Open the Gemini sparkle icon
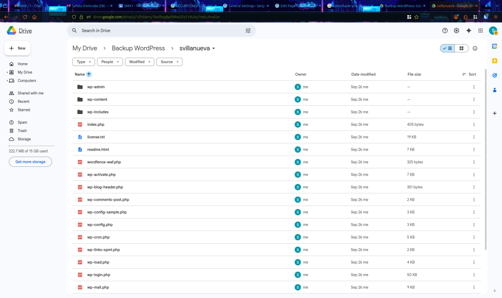 [x=469, y=30]
